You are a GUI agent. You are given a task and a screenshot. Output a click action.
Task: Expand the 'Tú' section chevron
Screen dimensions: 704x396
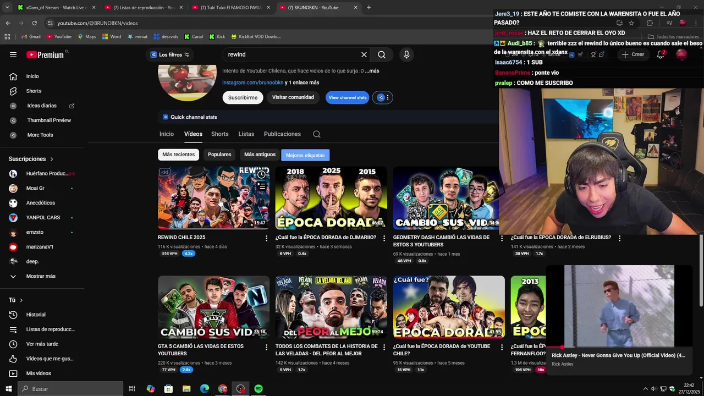tap(21, 300)
